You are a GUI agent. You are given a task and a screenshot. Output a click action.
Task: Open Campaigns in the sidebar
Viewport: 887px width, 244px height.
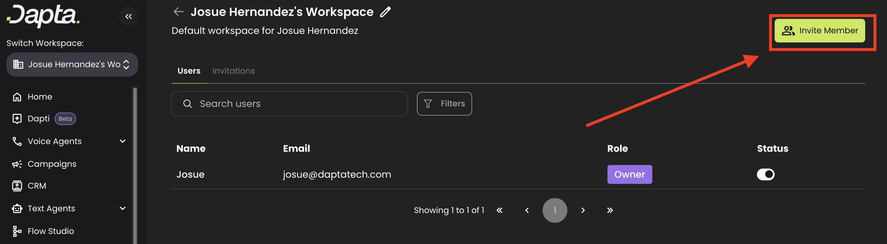[x=52, y=164]
